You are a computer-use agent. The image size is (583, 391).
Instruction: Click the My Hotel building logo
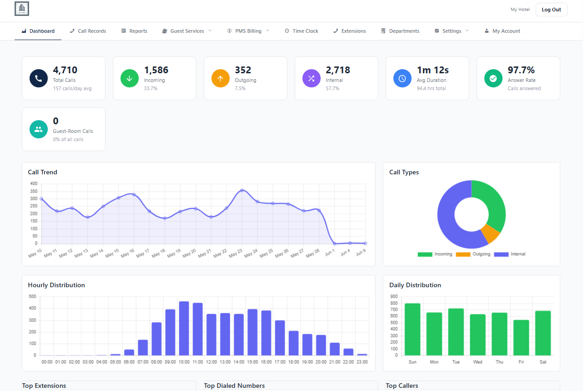point(21,9)
